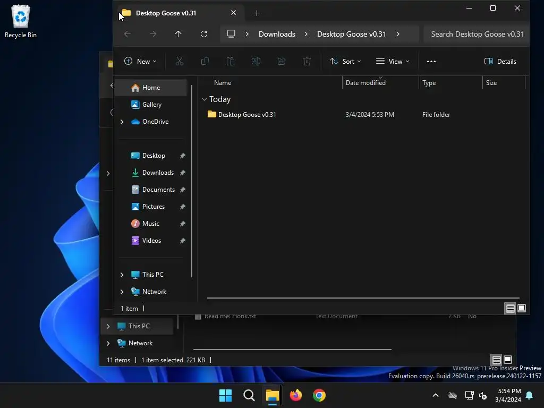Viewport: 544px width, 408px height.
Task: Launch Google Chrome from the taskbar
Action: [x=319, y=395]
